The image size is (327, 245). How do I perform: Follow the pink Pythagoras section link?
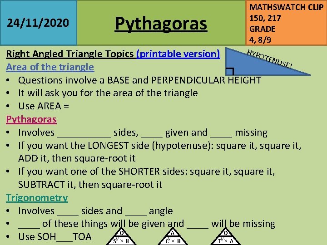tap(31, 119)
